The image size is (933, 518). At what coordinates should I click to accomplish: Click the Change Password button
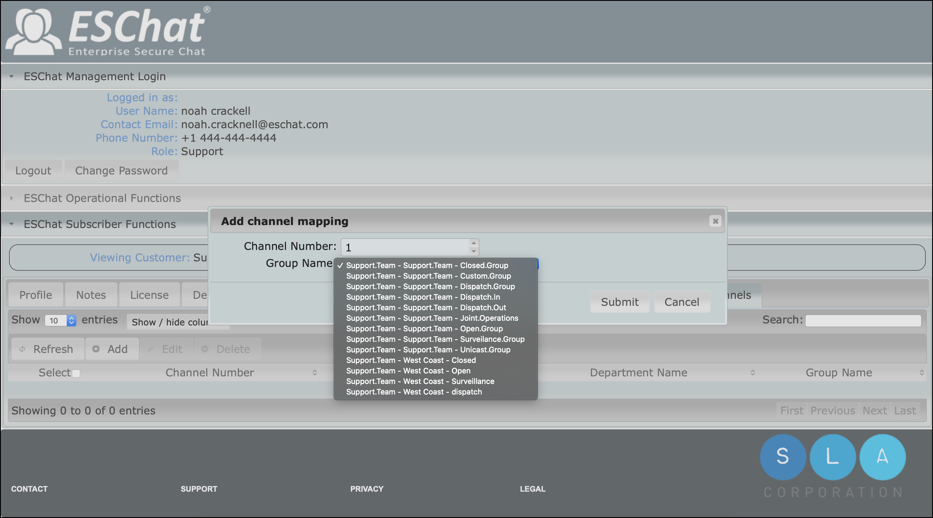(x=121, y=170)
